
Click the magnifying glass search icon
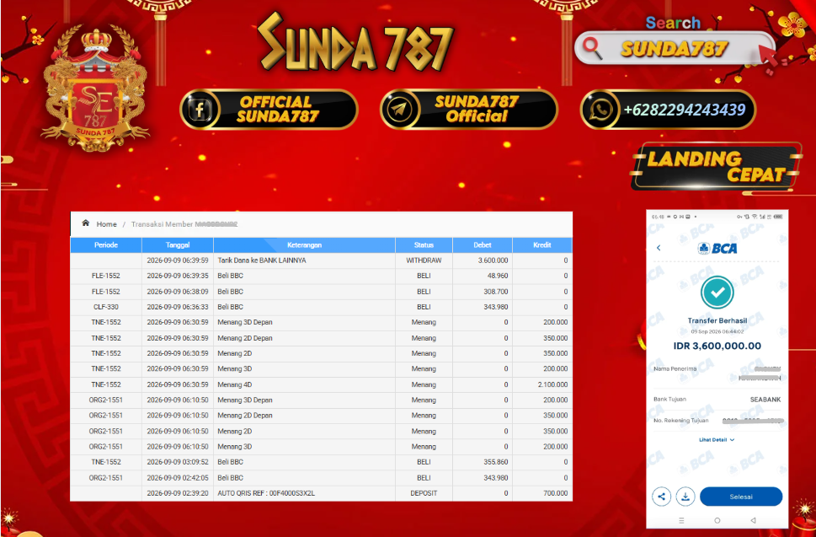point(592,47)
